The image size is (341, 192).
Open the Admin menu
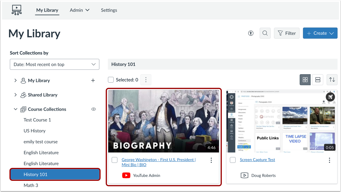(79, 10)
